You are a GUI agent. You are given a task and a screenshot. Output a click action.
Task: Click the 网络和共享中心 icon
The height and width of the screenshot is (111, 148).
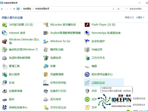pyautogui.click(x=4, y=107)
